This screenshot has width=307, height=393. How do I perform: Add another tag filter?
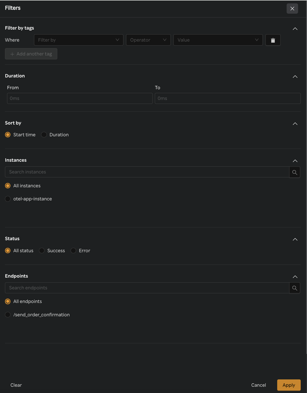31,54
